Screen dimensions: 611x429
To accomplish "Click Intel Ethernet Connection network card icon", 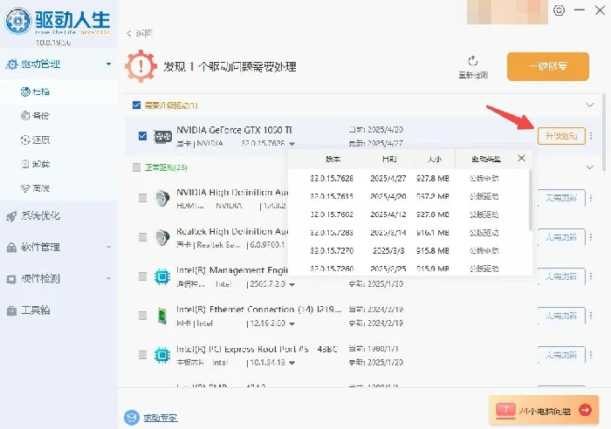I will (162, 316).
